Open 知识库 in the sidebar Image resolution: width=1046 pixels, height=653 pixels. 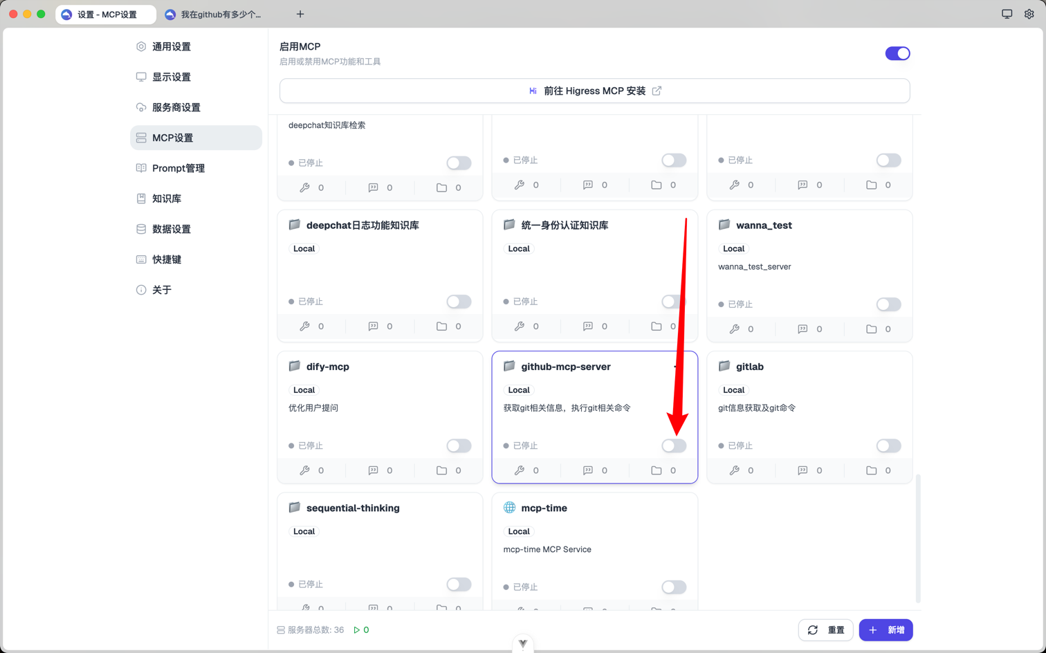pyautogui.click(x=196, y=199)
